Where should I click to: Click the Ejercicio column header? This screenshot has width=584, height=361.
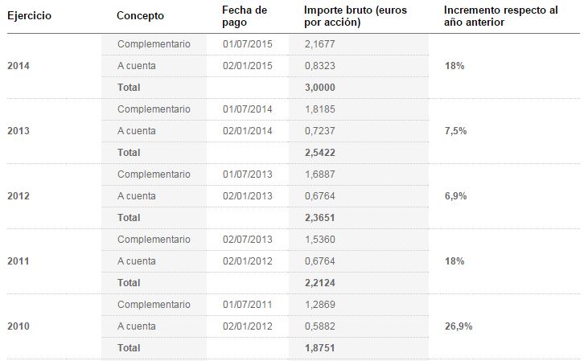click(29, 16)
